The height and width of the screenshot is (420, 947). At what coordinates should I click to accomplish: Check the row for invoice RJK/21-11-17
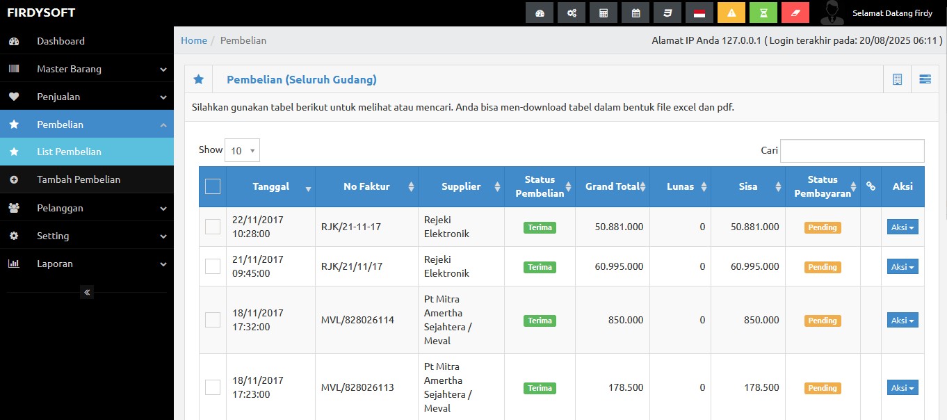[213, 227]
